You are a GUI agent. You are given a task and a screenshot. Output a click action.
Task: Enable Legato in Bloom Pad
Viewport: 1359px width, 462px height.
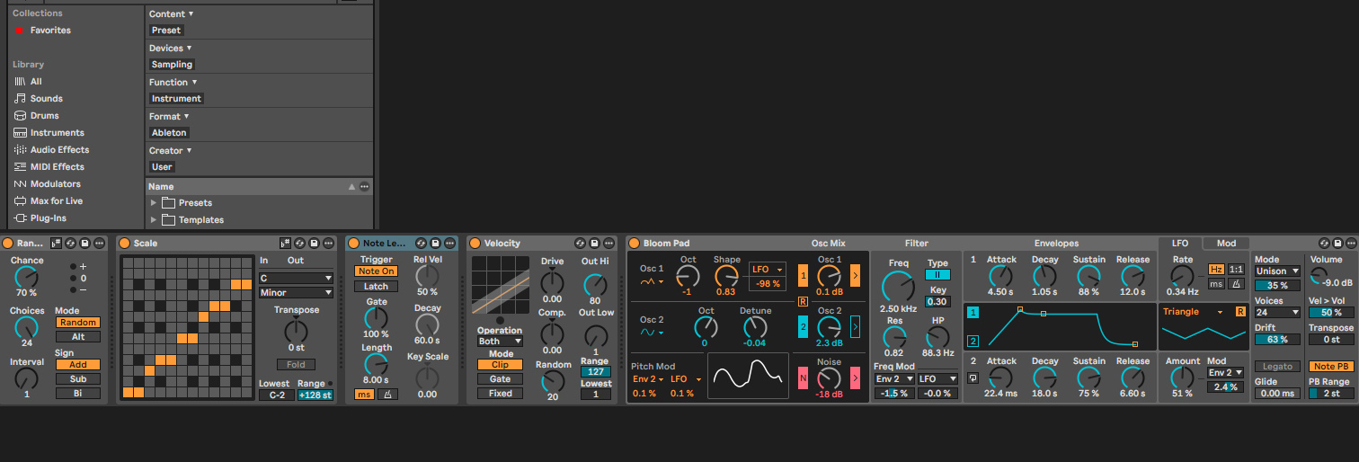tap(1277, 367)
